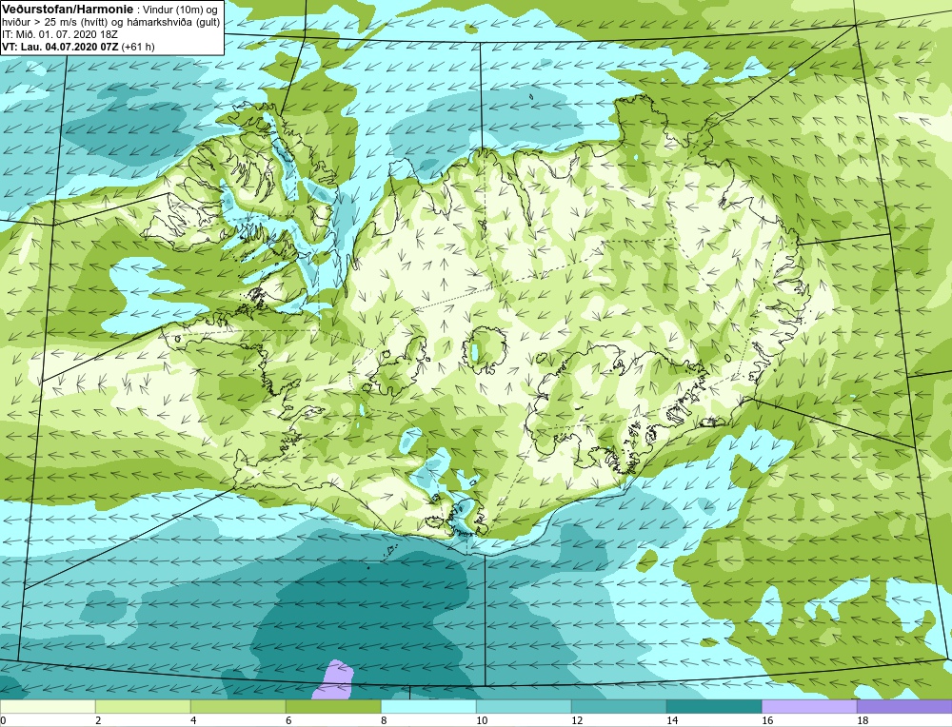
Task: Click the above 18 m/s purple legend swatch
Action: (x=904, y=706)
